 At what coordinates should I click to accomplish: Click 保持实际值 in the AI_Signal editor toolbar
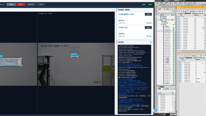point(192,11)
